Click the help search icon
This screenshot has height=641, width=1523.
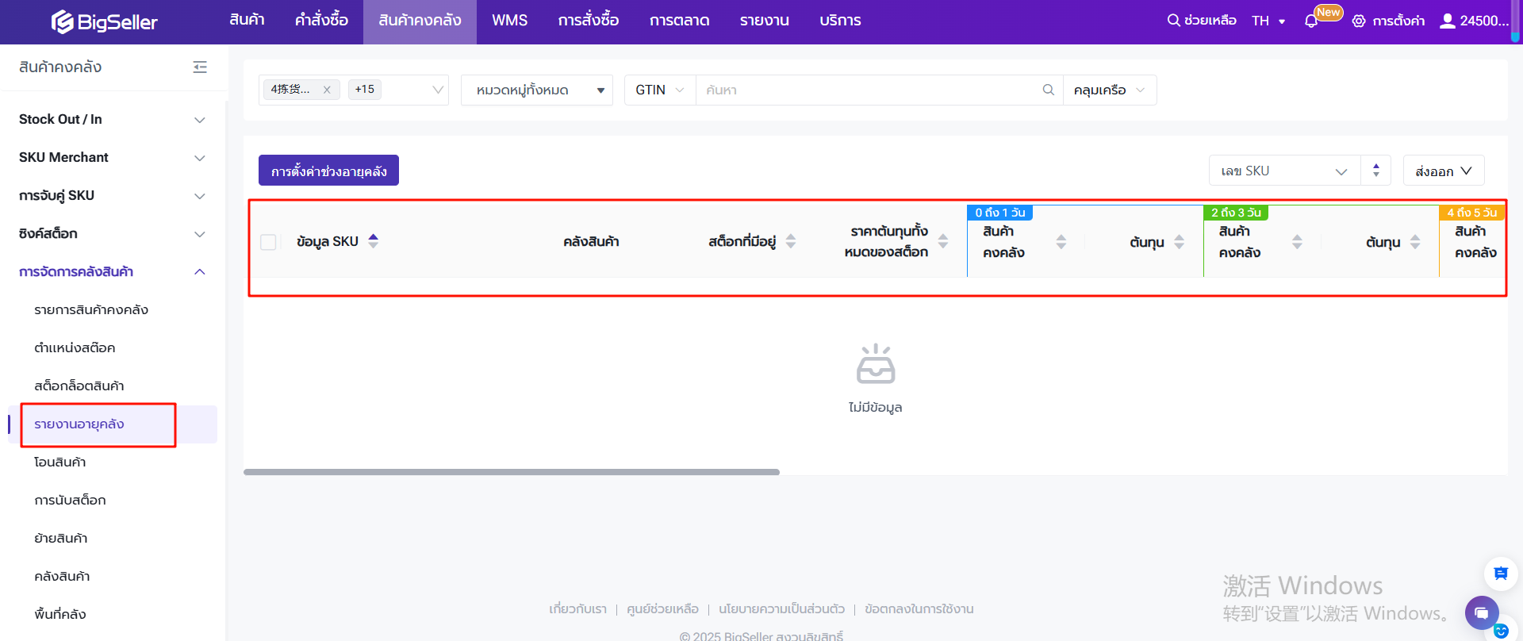pos(1173,20)
